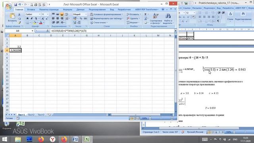Toggle Wrap text

pos(67,14)
